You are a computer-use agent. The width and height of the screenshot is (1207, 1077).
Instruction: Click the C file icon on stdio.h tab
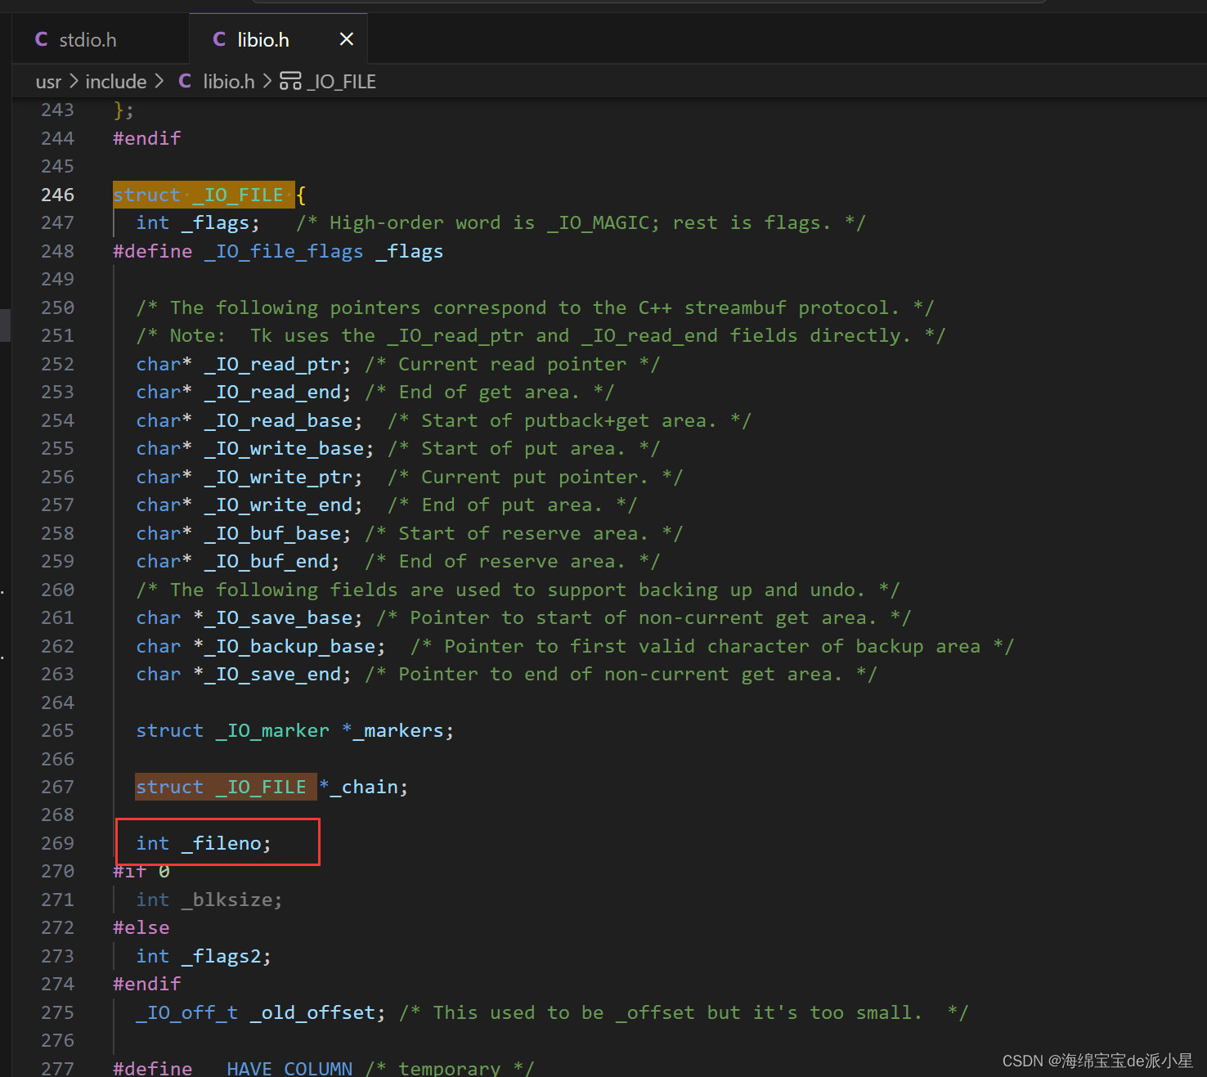pyautogui.click(x=42, y=39)
